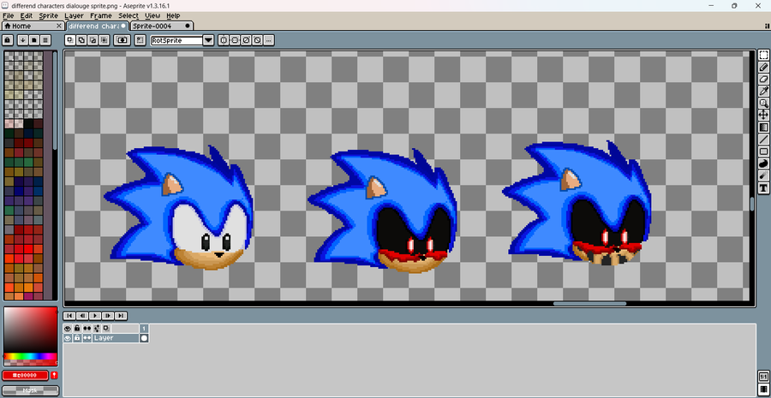Click the intersect selection icon
The width and height of the screenshot is (771, 398).
tap(104, 40)
